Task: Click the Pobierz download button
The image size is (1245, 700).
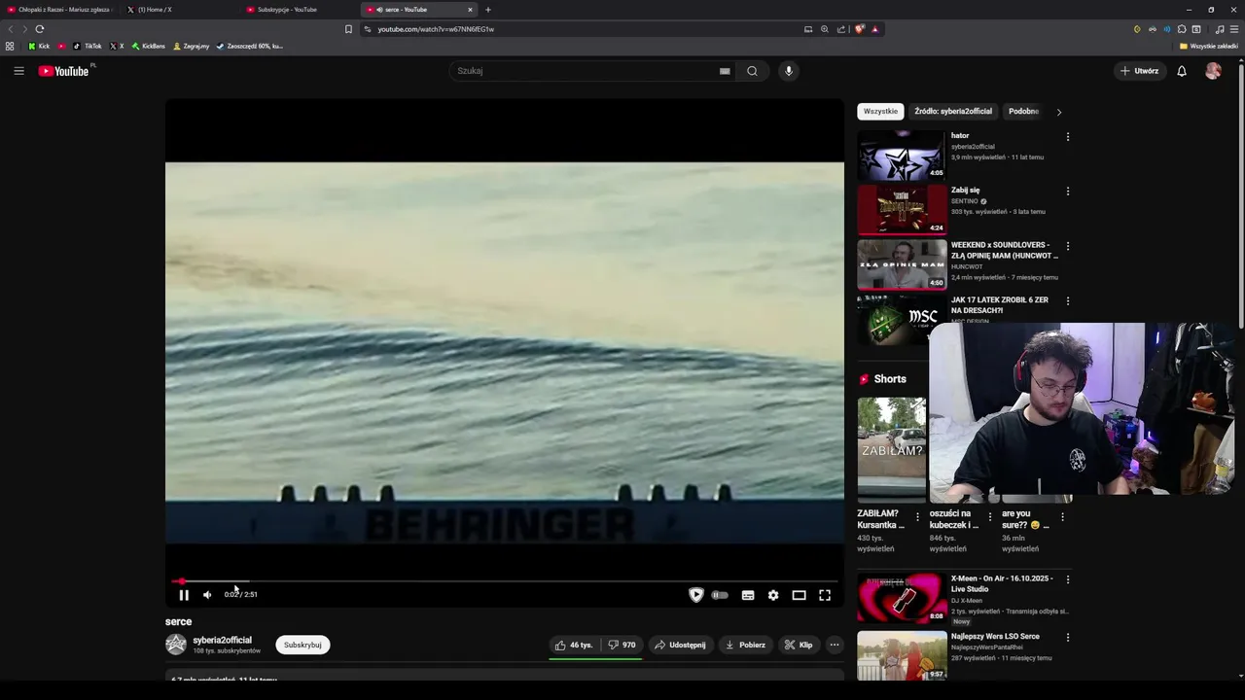Action: pos(745,645)
